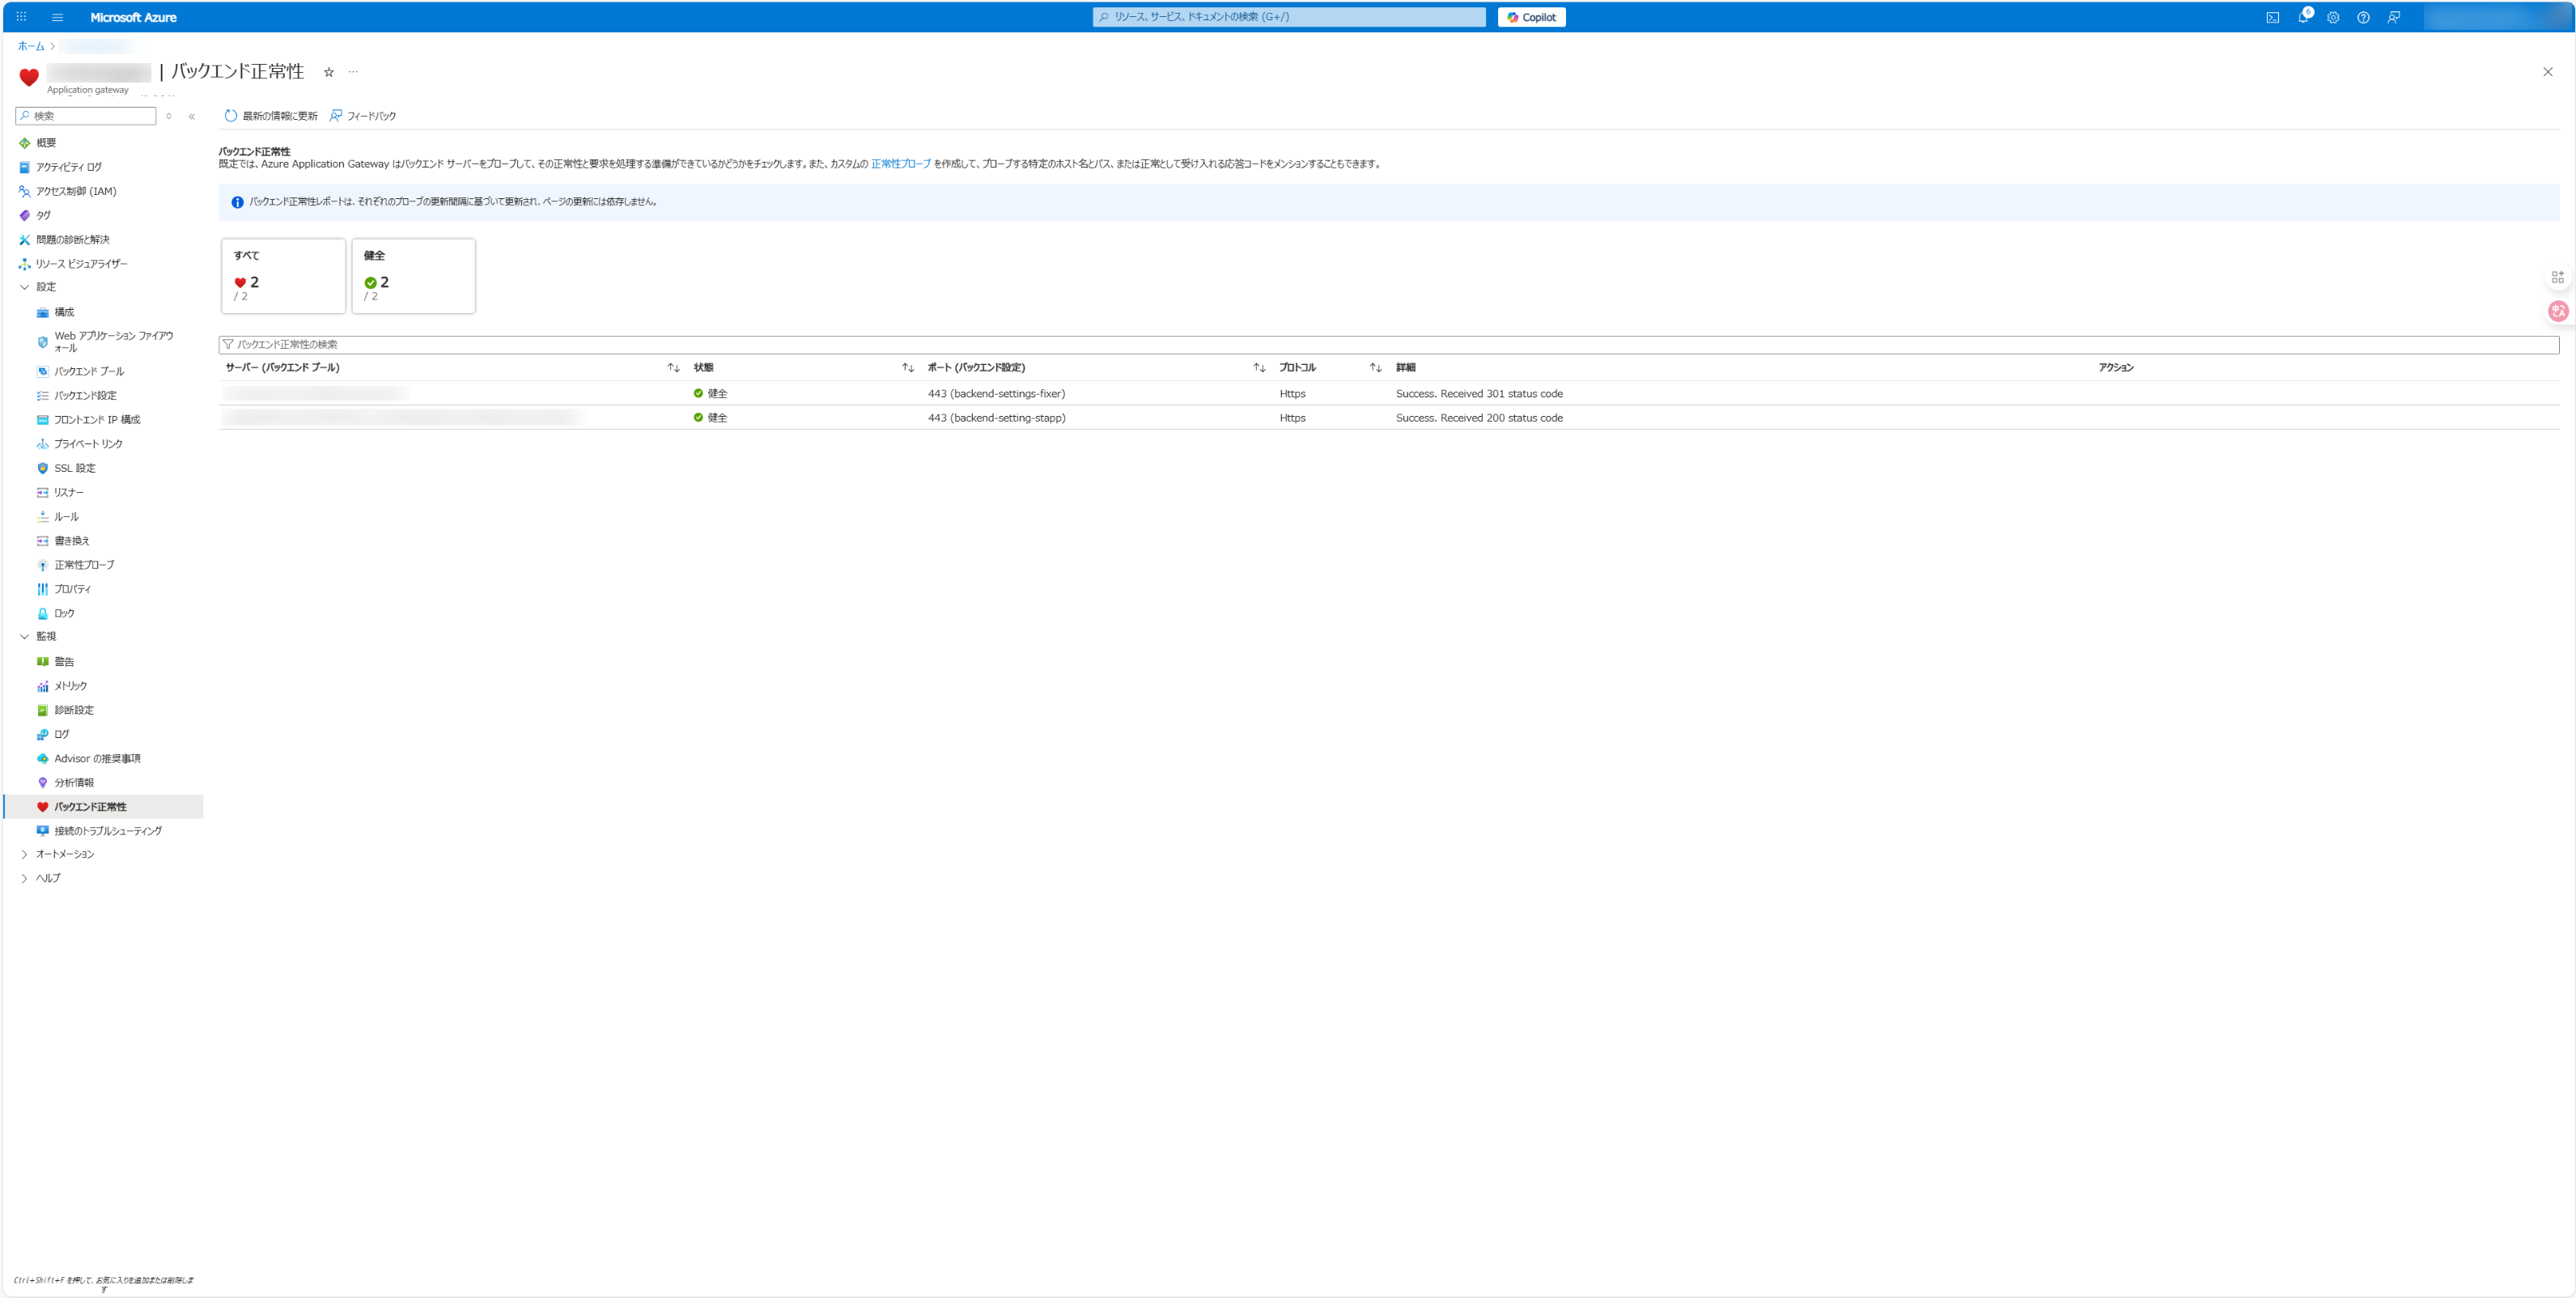Viewport: 2576px width, 1298px height.
Task: Collapse the 設定 section
Action: (x=25, y=287)
